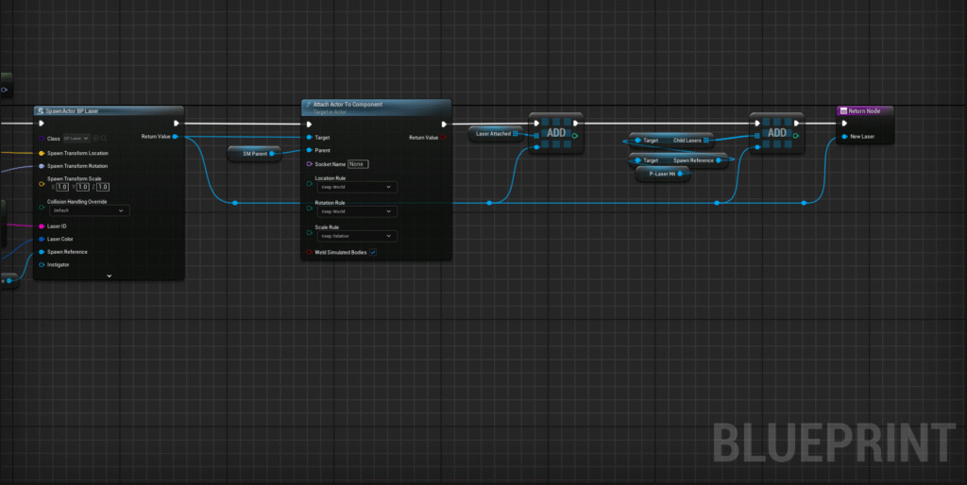Click the Spawn Transform Location pin
This screenshot has width=967, height=485.
[x=42, y=153]
